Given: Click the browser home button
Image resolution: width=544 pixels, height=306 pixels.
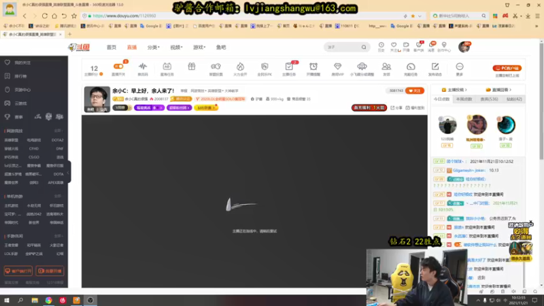Looking at the screenshot, I should 54,16.
